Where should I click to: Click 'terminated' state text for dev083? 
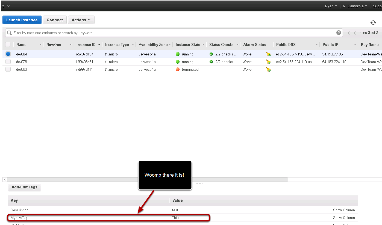pyautogui.click(x=190, y=69)
